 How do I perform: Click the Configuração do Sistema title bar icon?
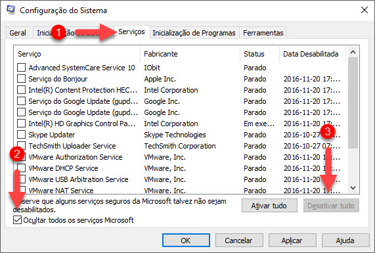click(x=11, y=10)
